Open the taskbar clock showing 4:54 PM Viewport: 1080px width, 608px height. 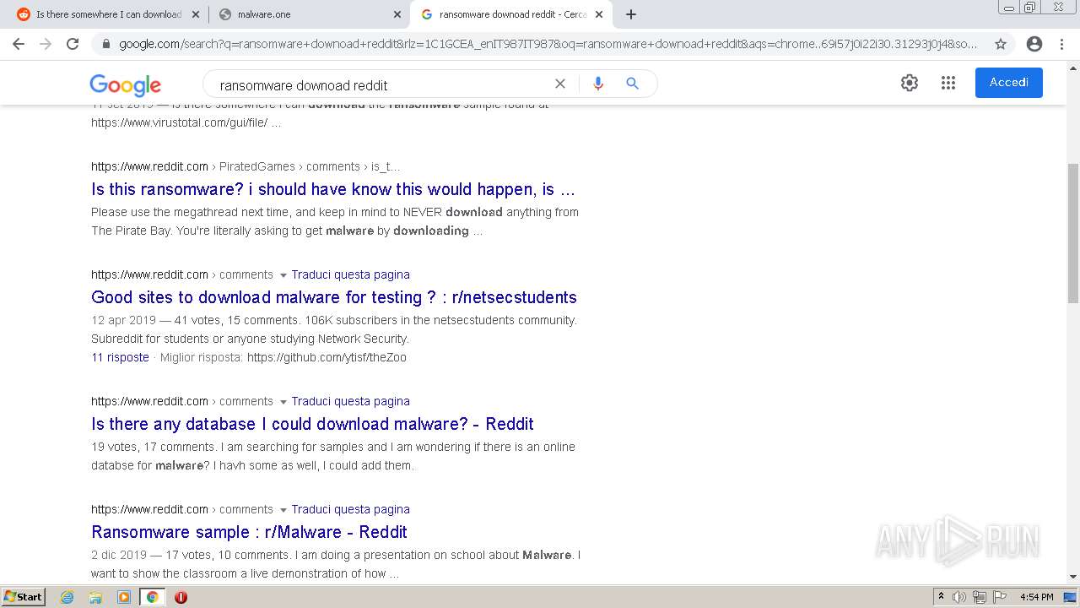click(1036, 597)
